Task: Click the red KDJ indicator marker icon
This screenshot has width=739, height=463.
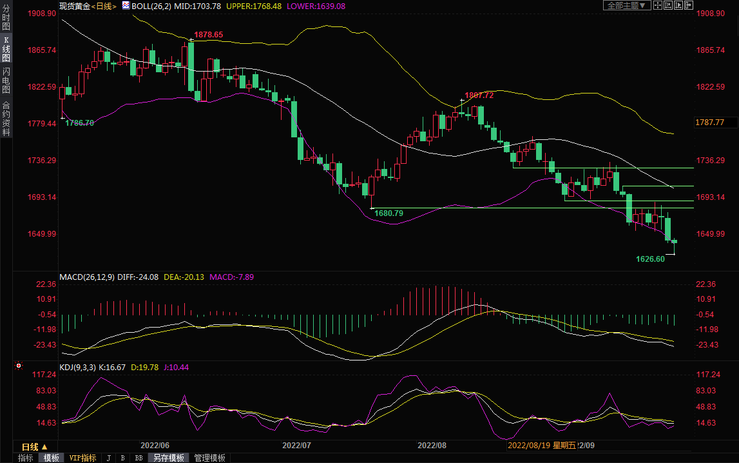Action: (x=19, y=366)
